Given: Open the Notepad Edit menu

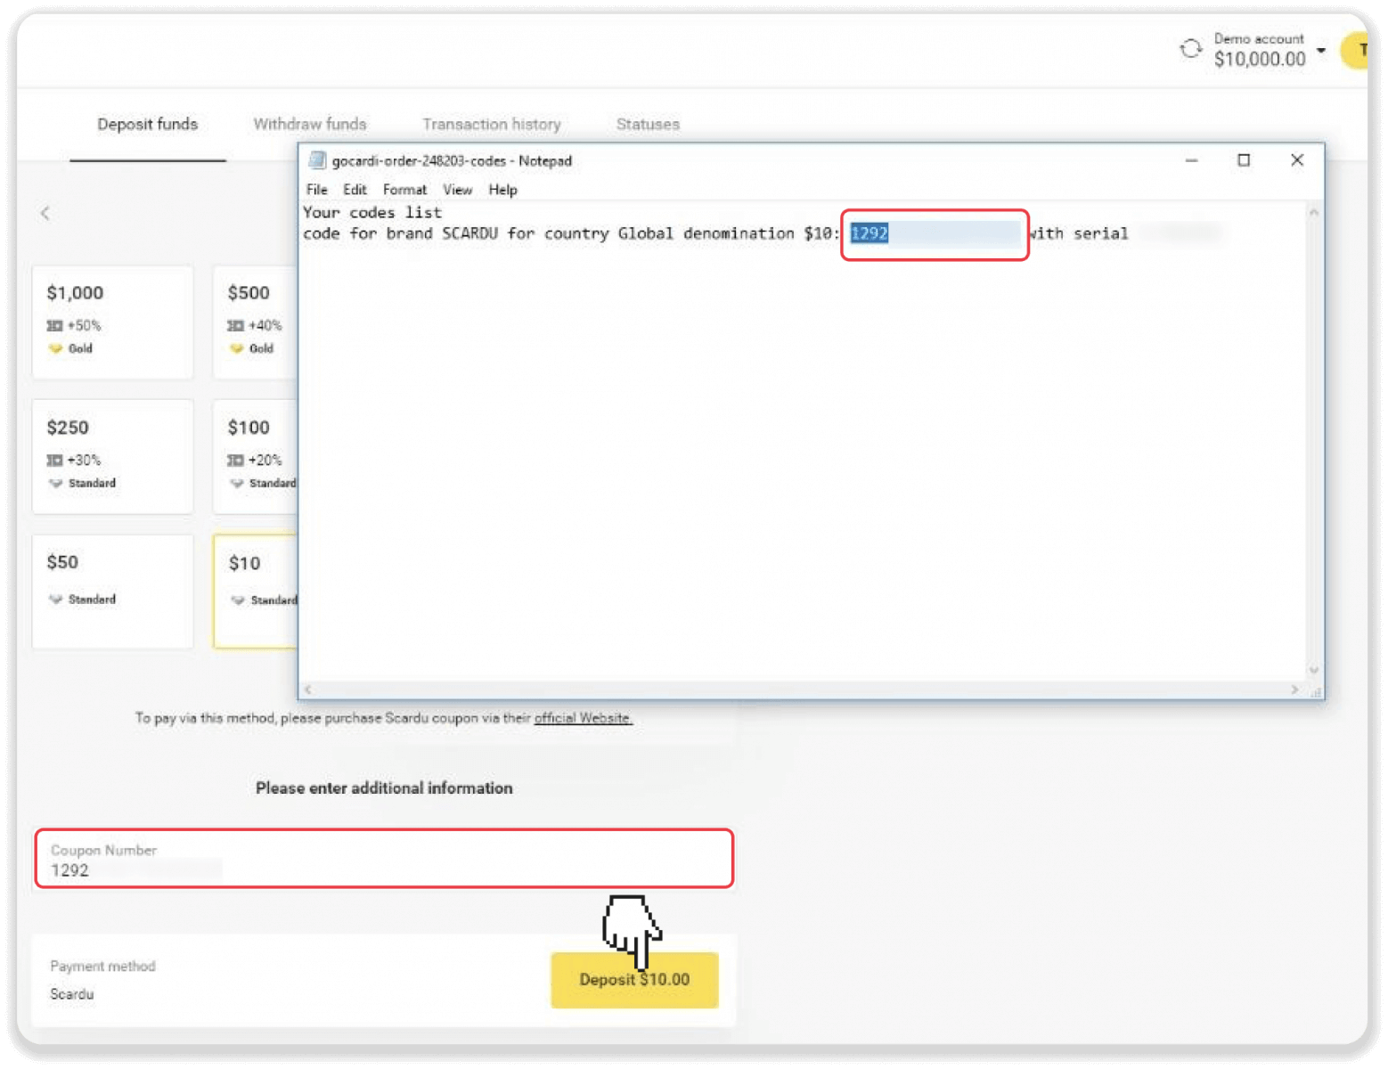Looking at the screenshot, I should [x=355, y=190].
